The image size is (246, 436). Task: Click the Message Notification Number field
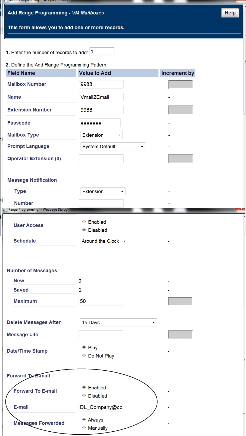[x=101, y=203]
